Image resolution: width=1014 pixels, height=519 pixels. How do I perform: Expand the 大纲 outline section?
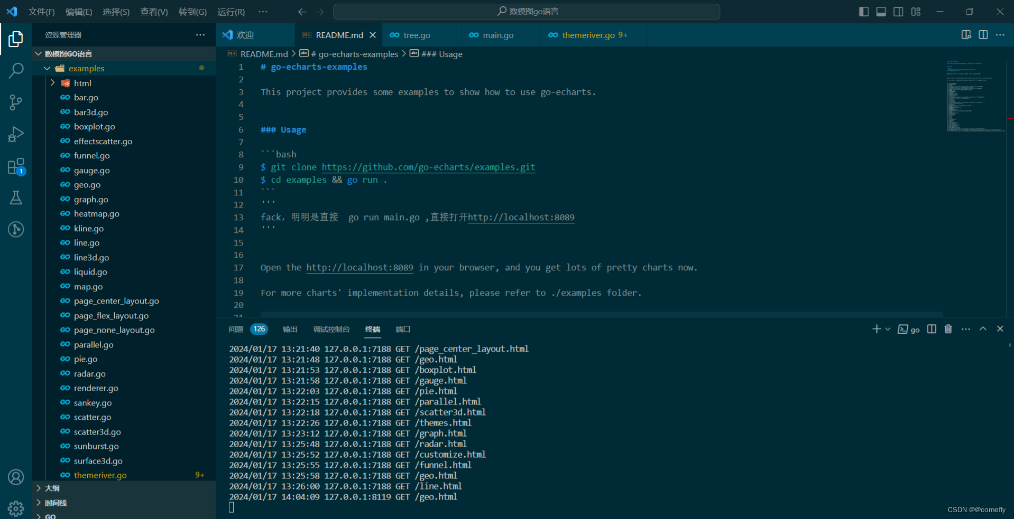coord(39,488)
